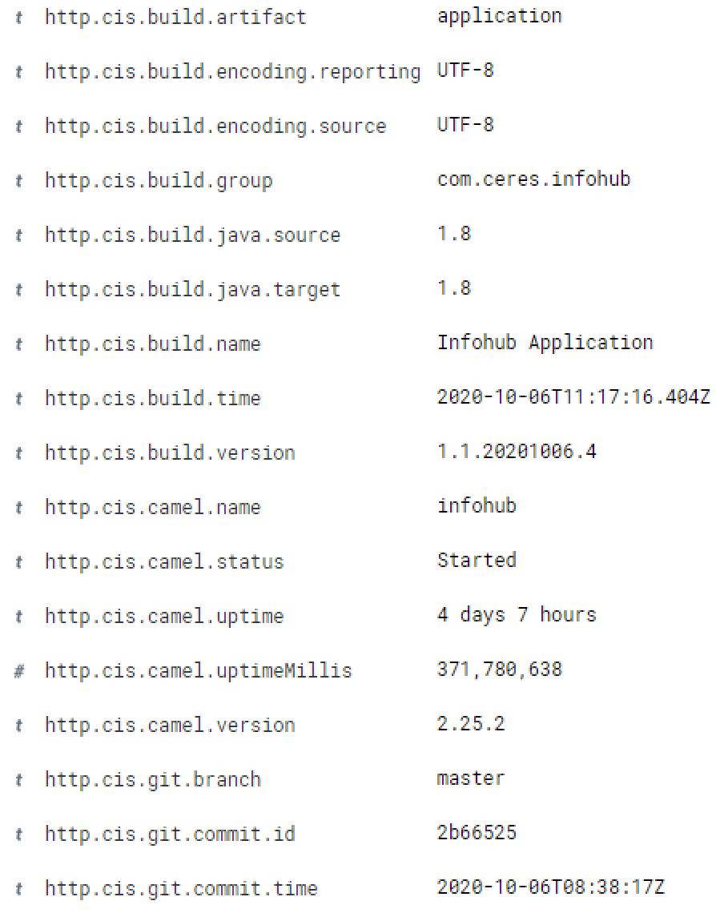
Task: Click the type icon for http.cis.git.branch
Action: (x=18, y=780)
